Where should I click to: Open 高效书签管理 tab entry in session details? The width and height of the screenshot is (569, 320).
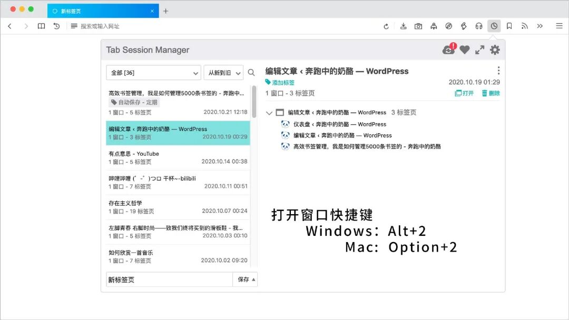point(367,146)
